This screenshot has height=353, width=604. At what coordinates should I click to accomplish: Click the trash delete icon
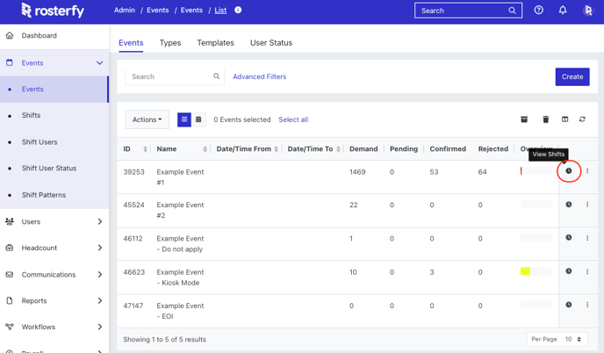tap(545, 119)
